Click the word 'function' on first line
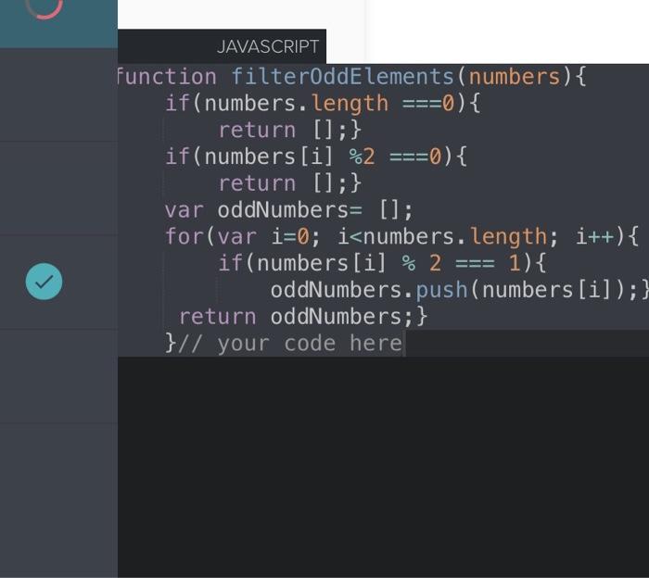Image resolution: width=649 pixels, height=578 pixels. click(x=166, y=77)
